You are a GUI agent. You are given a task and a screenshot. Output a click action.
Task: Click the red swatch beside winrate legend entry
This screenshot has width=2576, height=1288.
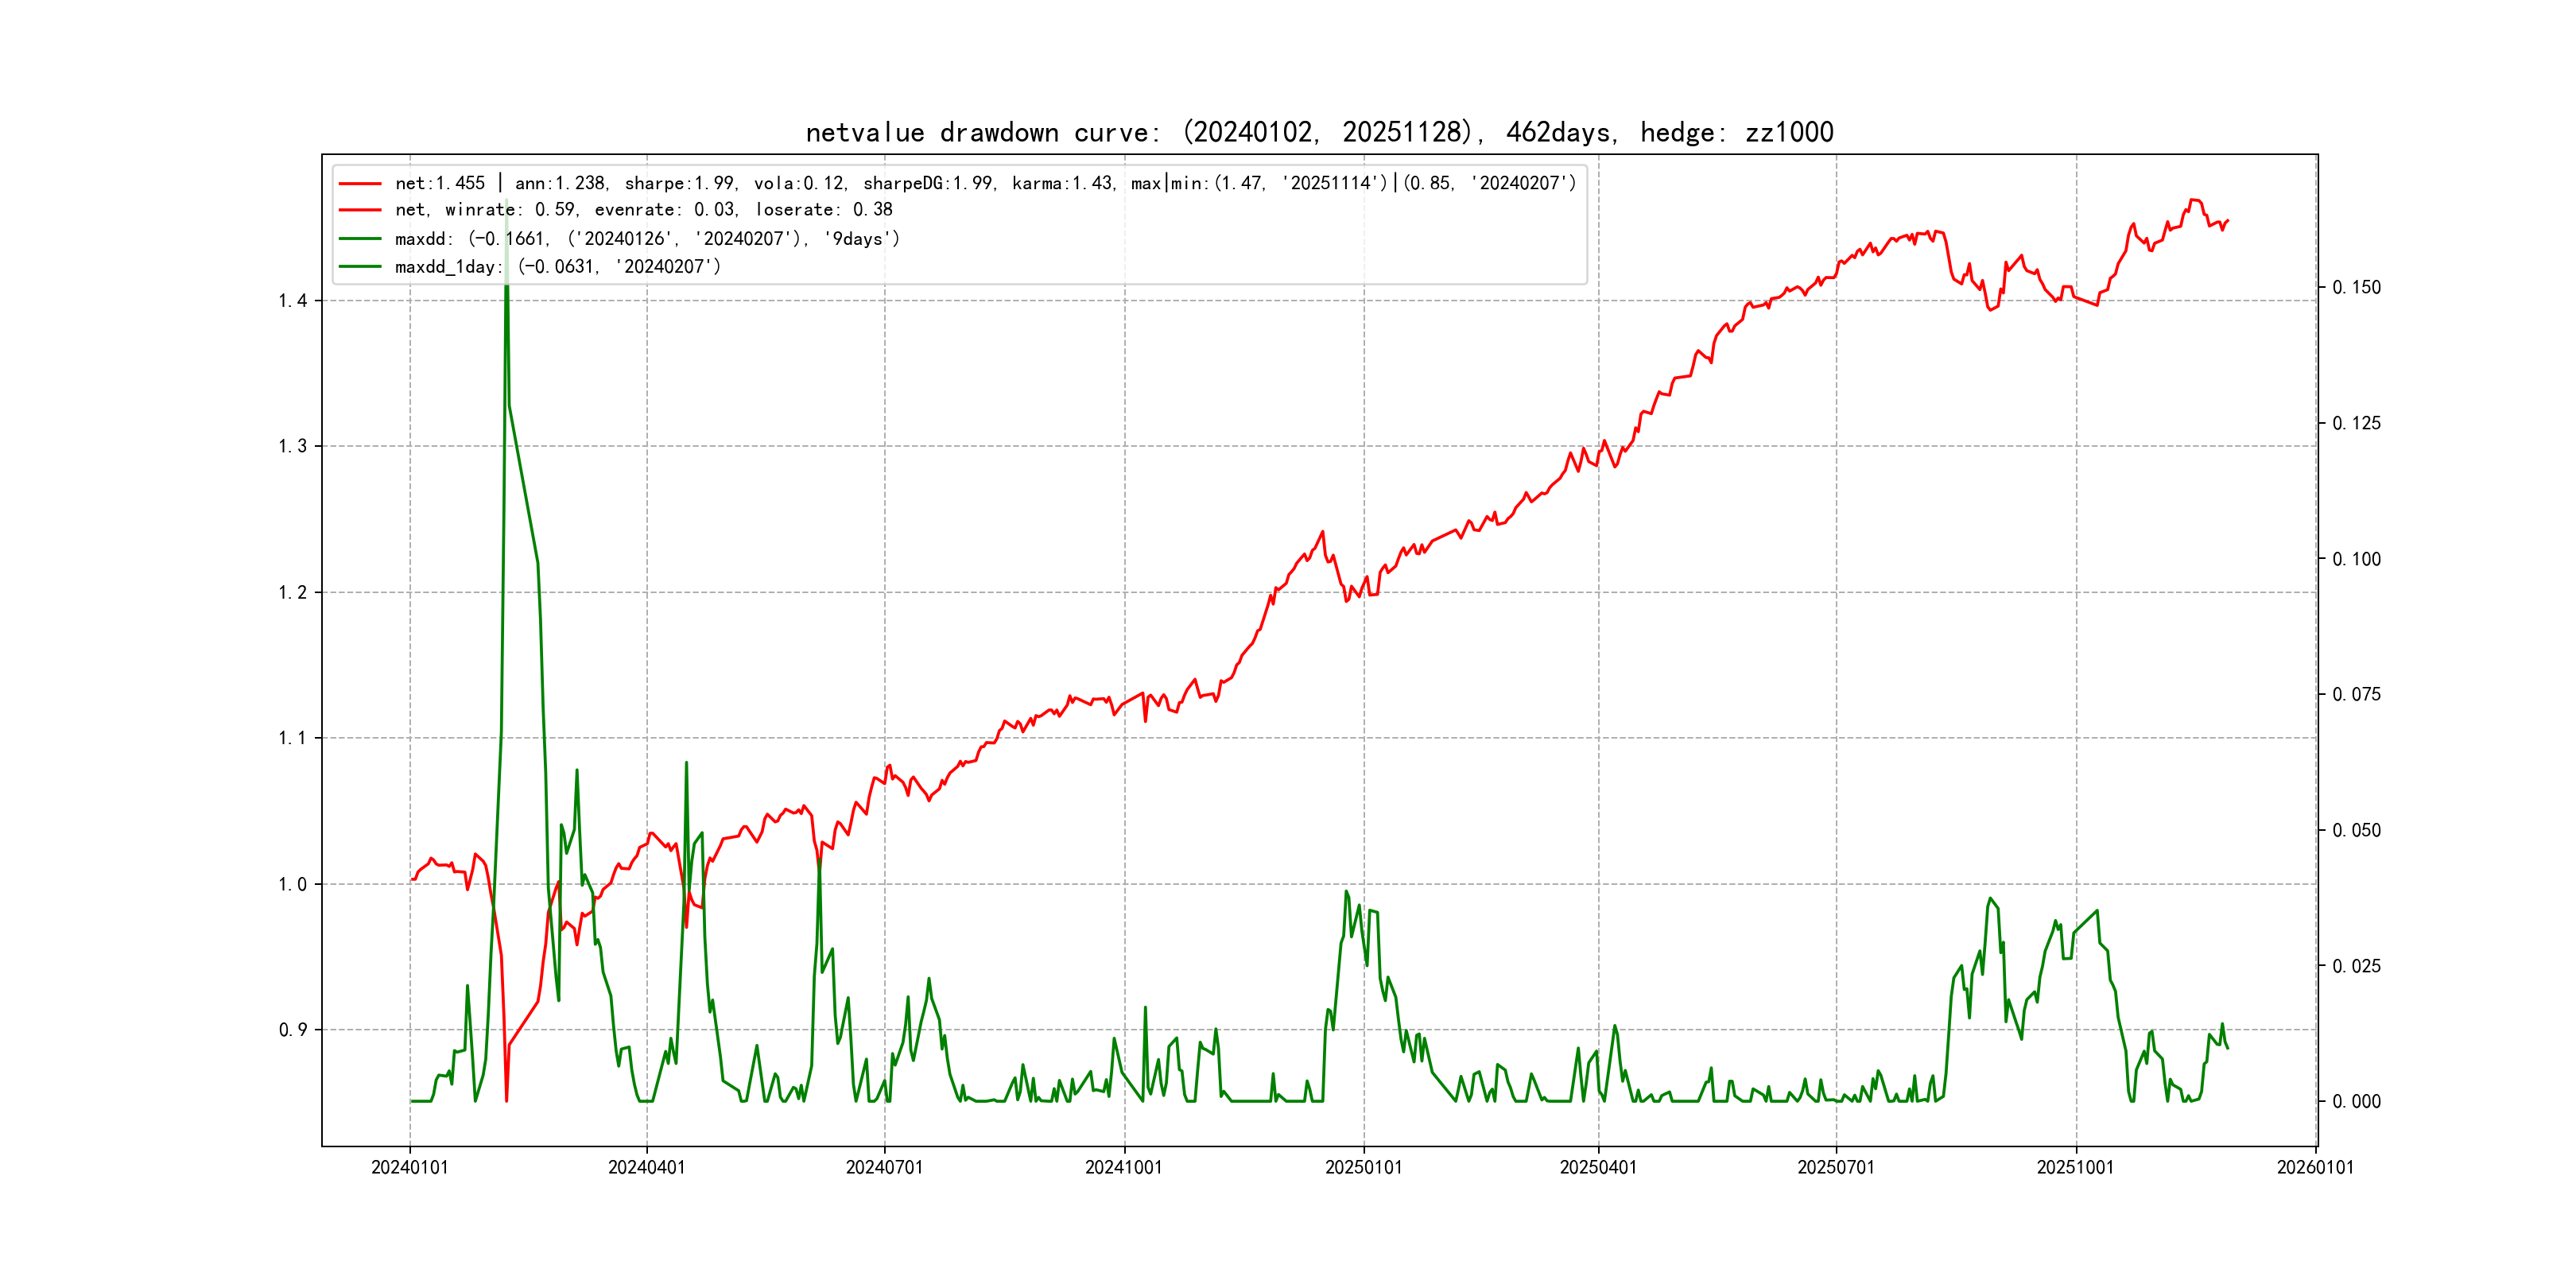[x=360, y=210]
